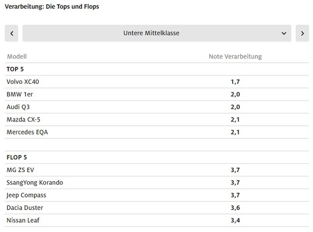Select the BMW 1er row
The width and height of the screenshot is (313, 232).
tap(20, 94)
